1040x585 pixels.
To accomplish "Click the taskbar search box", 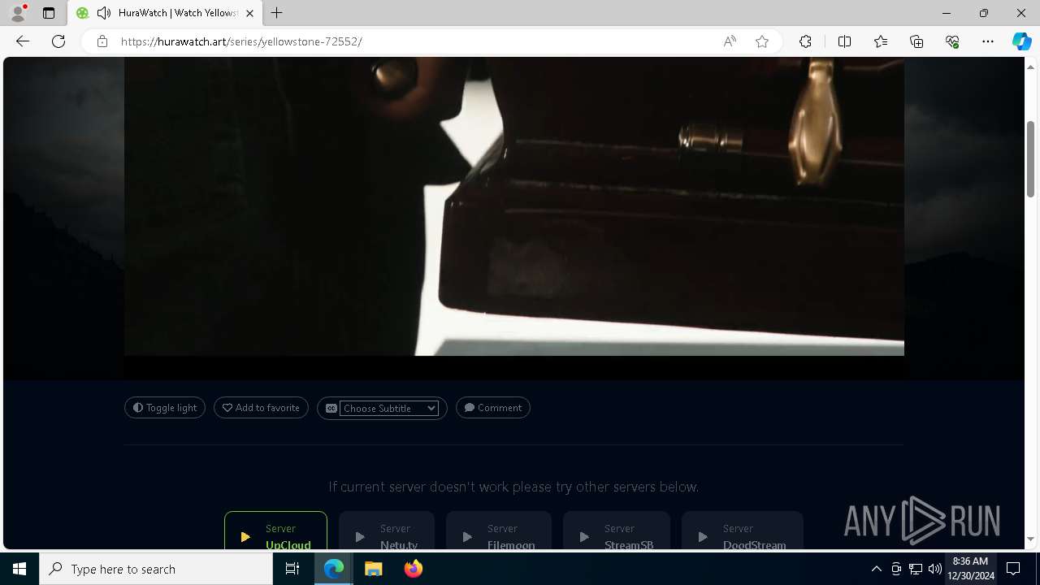I will click(x=156, y=569).
